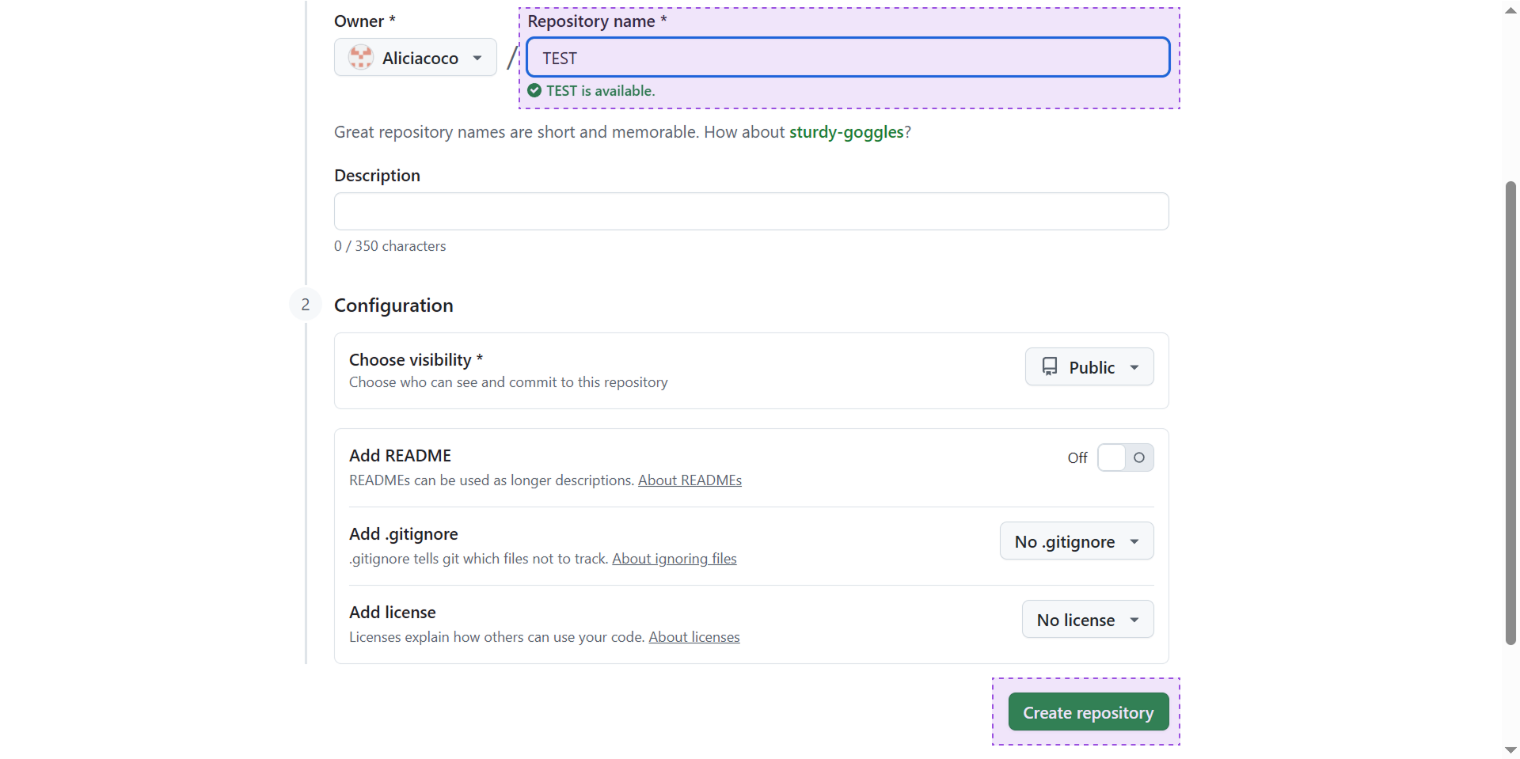The height and width of the screenshot is (759, 1520).
Task: Open the No .gitignore template dropdown
Action: tap(1077, 541)
